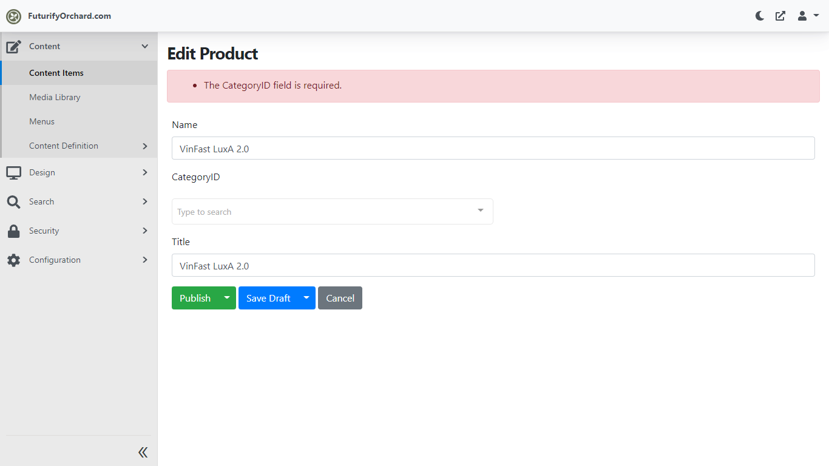Click the Edit Product heading

click(x=212, y=53)
